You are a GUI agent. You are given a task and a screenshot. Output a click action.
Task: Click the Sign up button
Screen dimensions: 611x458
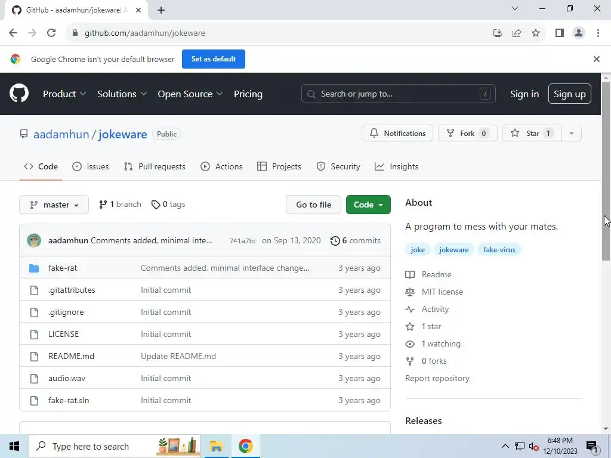[x=570, y=94]
